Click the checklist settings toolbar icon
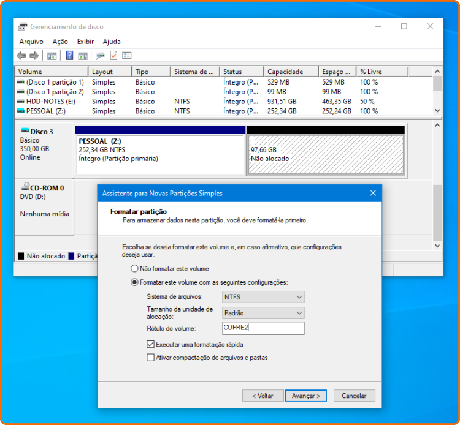The width and height of the screenshot is (460, 425). [x=127, y=55]
